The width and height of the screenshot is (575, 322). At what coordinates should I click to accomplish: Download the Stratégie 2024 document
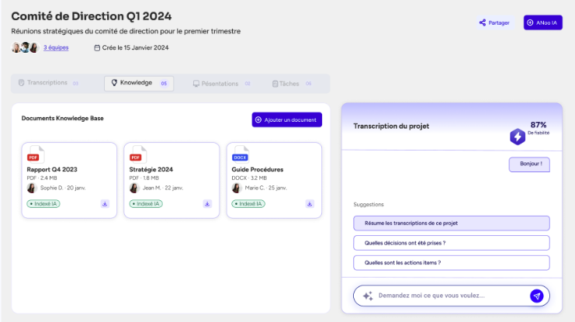(207, 204)
